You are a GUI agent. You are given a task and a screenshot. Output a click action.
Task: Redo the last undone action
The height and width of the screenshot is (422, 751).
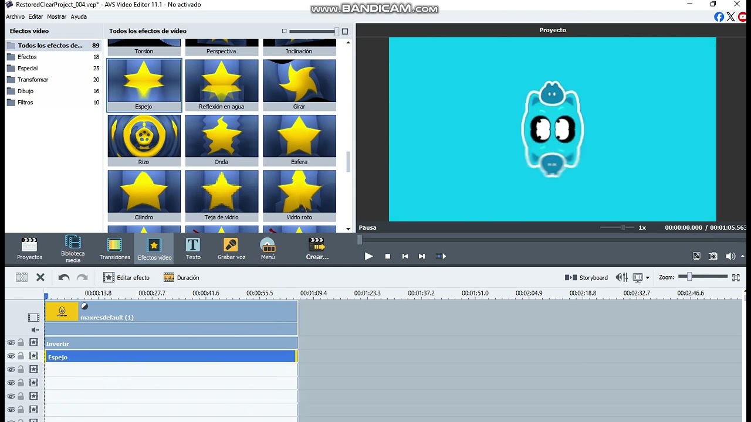point(82,277)
